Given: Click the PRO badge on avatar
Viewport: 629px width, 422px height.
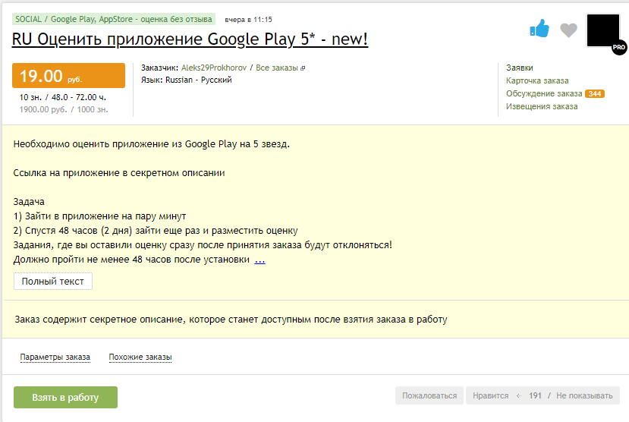Looking at the screenshot, I should tap(619, 47).
